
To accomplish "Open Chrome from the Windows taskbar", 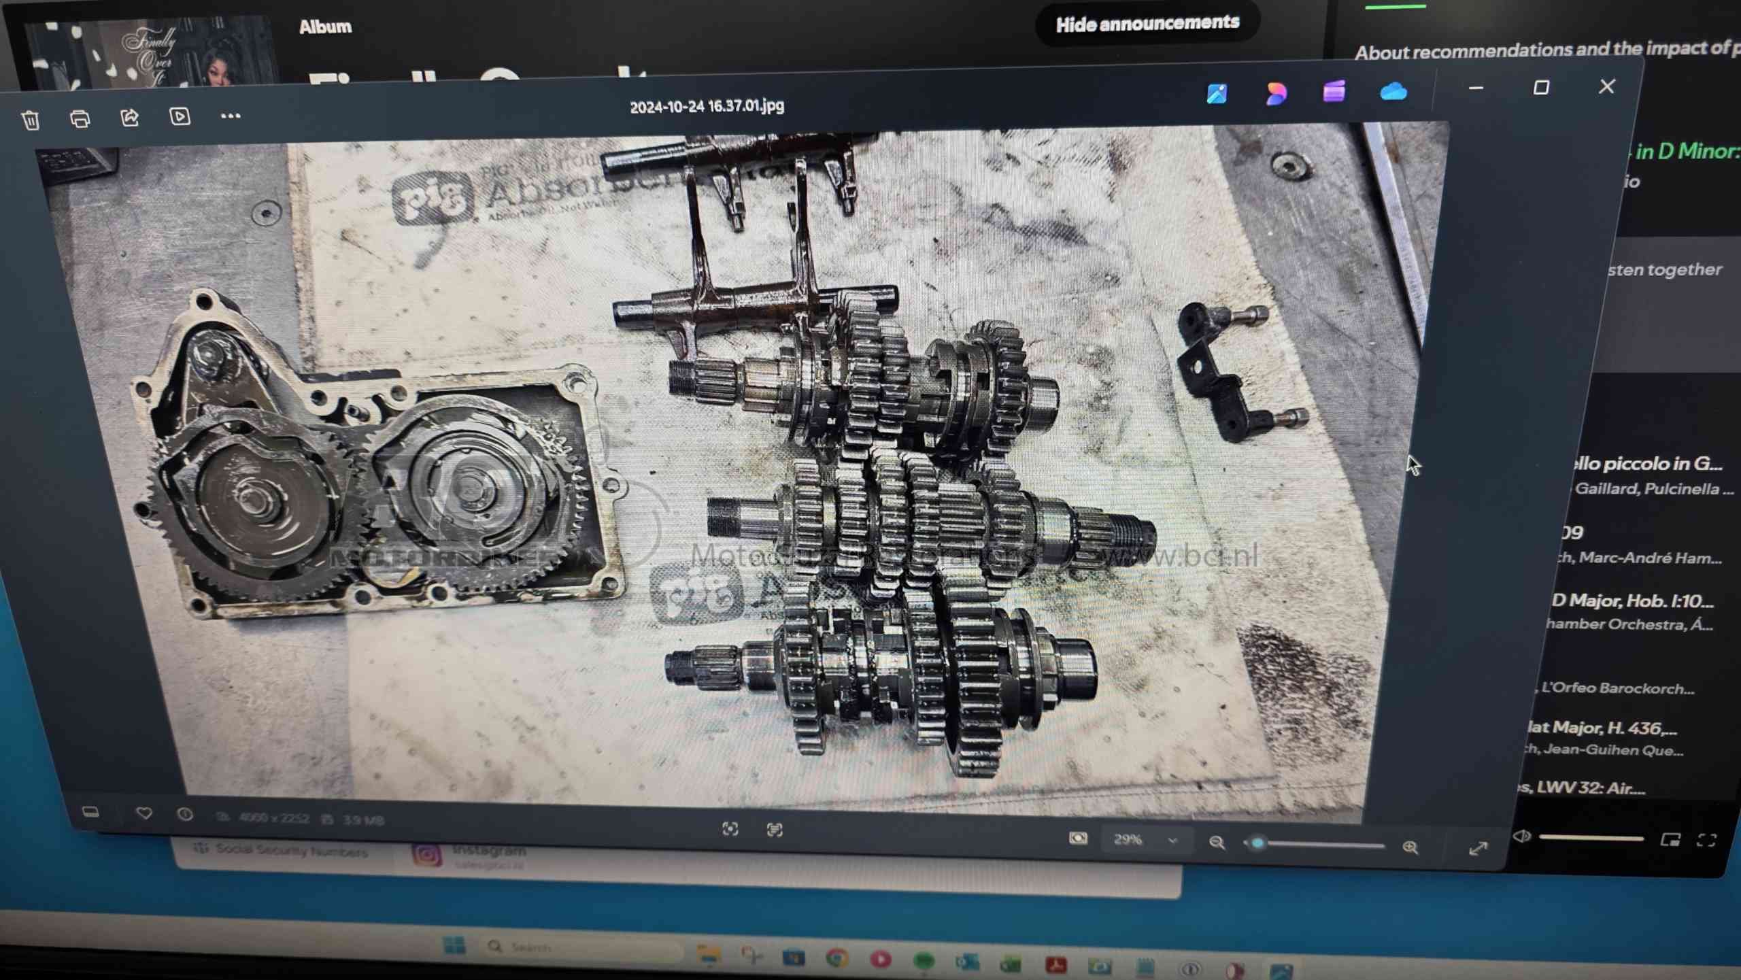I will coord(836,958).
